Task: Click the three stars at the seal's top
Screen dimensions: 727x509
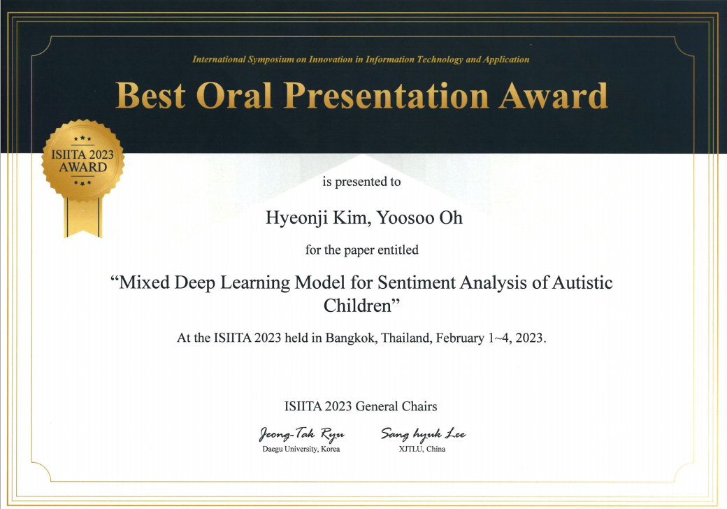Action: [82, 139]
